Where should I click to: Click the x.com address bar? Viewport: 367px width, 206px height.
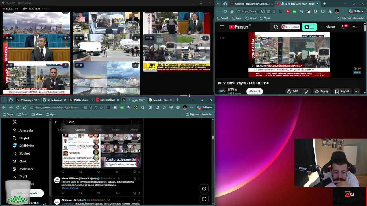[57, 108]
